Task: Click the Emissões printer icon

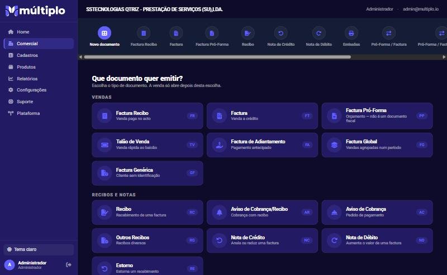Action: [x=351, y=33]
